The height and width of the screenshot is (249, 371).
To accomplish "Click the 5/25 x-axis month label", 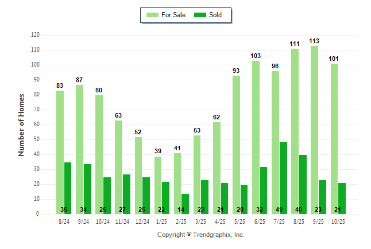I will (240, 220).
